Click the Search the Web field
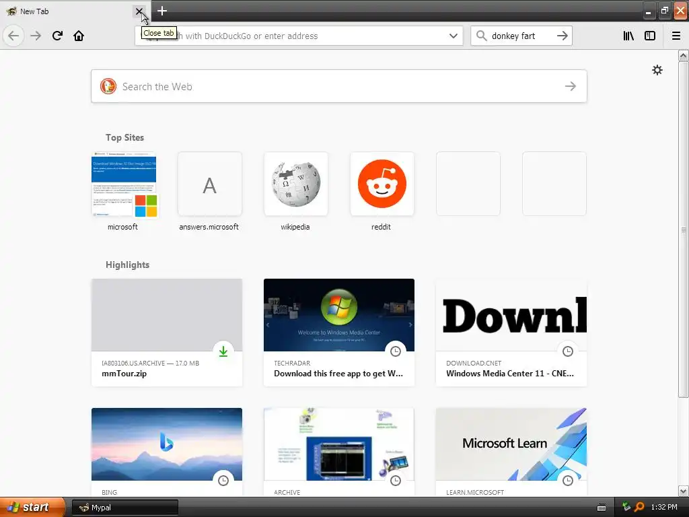This screenshot has height=517, width=689. (339, 86)
